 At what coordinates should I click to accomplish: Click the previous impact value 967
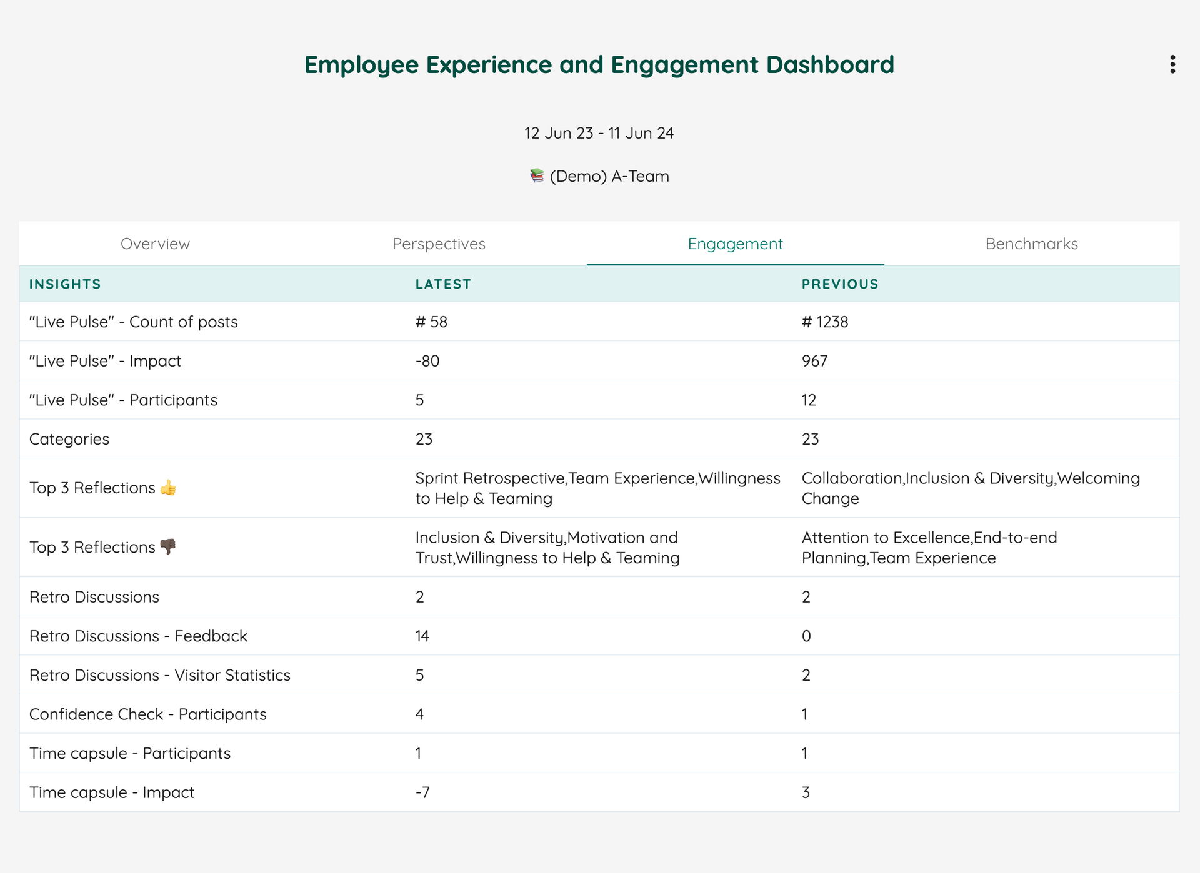point(814,361)
